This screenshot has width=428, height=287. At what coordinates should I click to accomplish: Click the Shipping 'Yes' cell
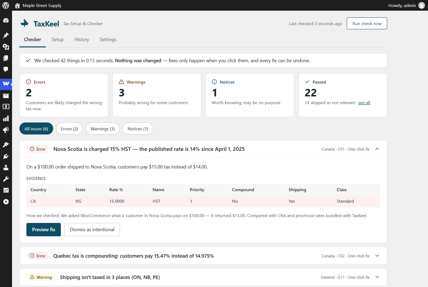coord(292,201)
